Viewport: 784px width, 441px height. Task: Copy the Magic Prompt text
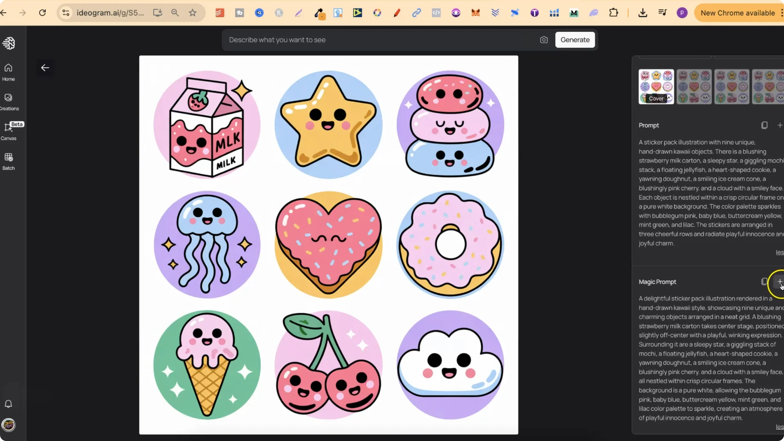click(764, 281)
